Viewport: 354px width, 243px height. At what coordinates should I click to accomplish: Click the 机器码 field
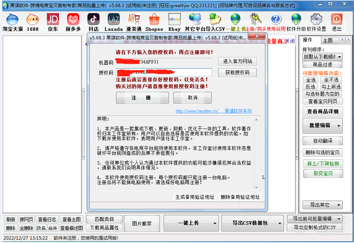click(164, 61)
